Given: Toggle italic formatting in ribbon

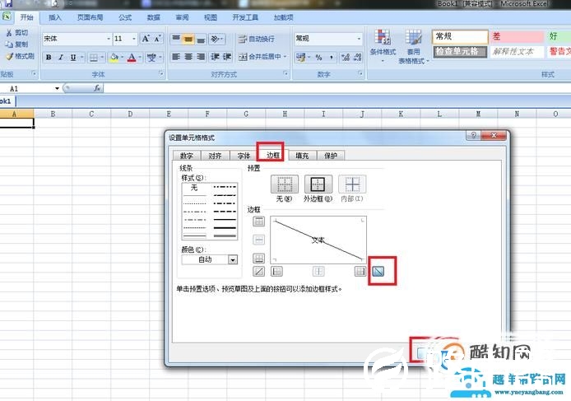Looking at the screenshot, I should (61, 58).
